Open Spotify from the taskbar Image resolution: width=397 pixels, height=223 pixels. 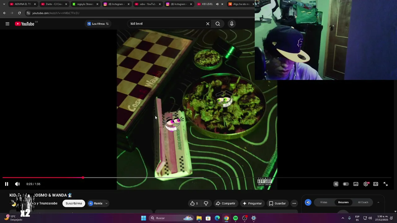click(x=235, y=218)
